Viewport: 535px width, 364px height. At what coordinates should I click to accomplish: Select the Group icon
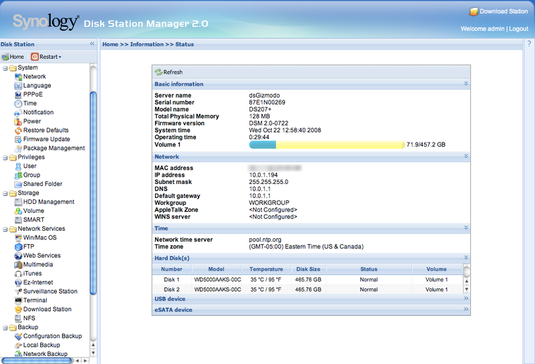tap(18, 175)
